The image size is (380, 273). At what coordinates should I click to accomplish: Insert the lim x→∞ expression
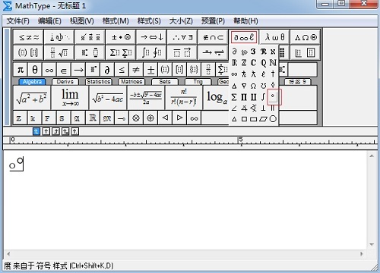(x=70, y=98)
